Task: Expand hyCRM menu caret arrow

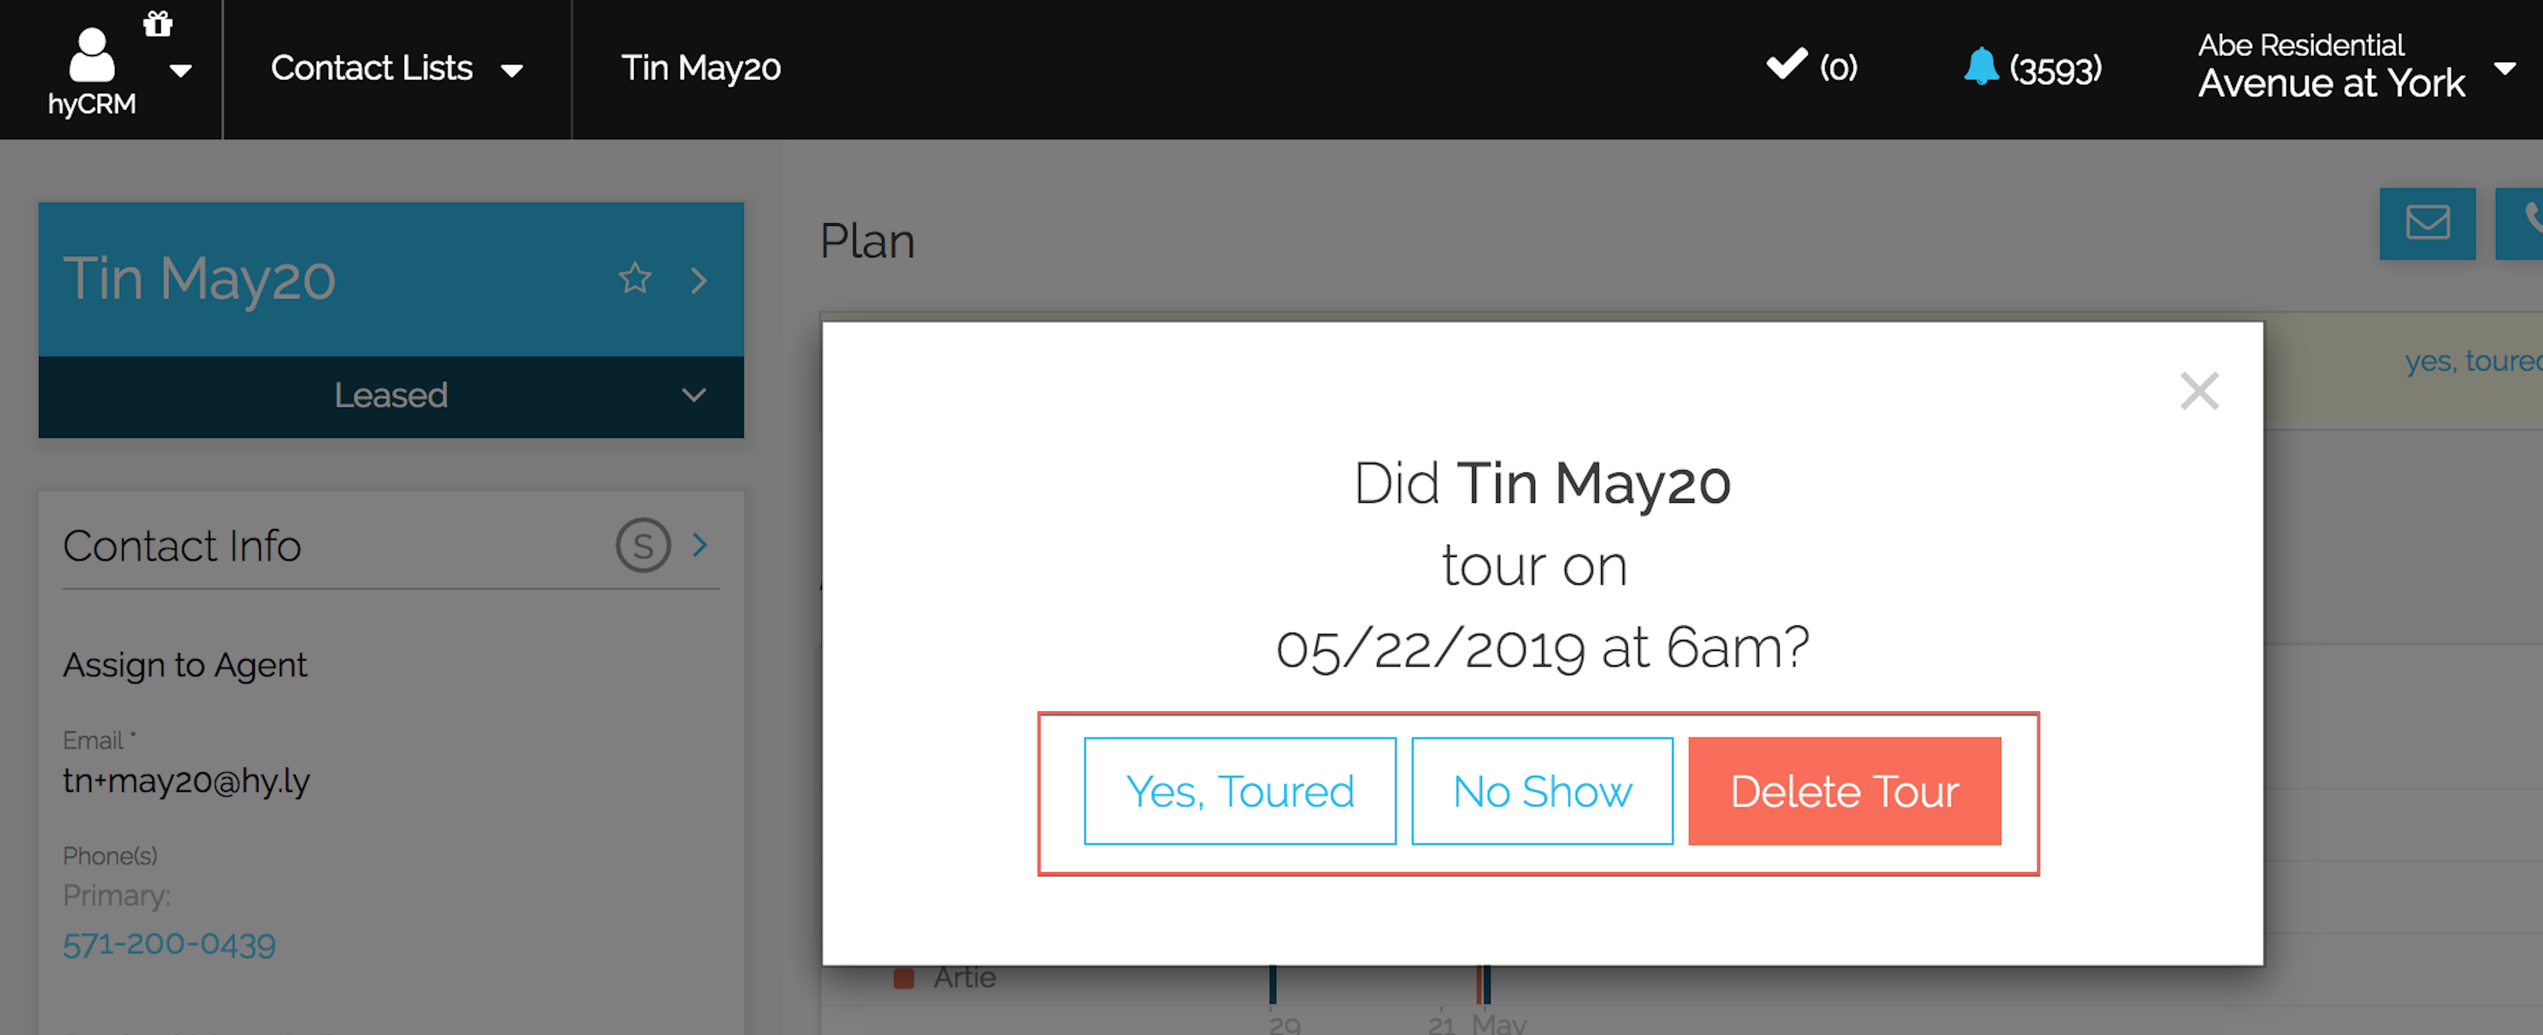Action: click(x=181, y=70)
